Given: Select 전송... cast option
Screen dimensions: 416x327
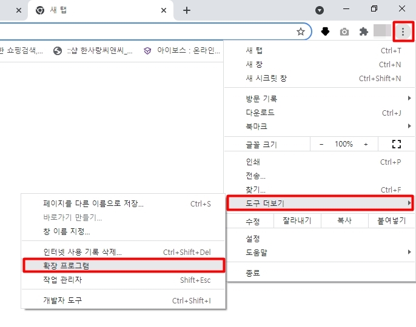Looking at the screenshot, I should coord(320,176).
